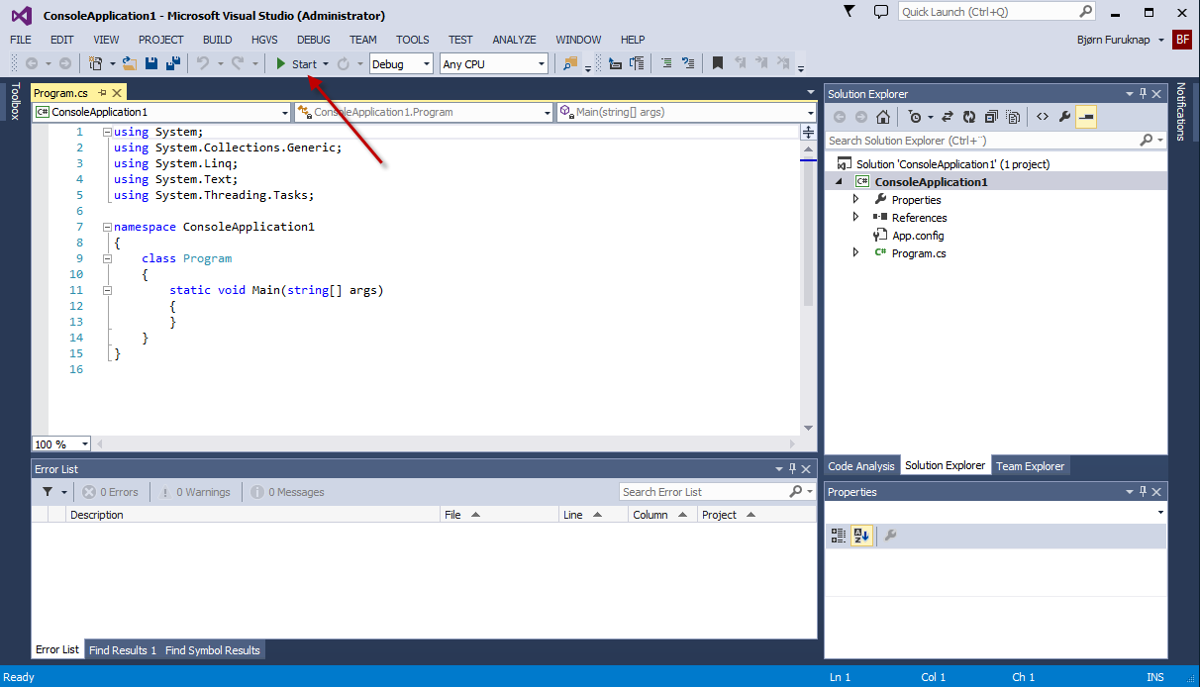Click the View Code angle brackets icon
Viewport: 1200px width, 687px height.
pyautogui.click(x=1043, y=117)
